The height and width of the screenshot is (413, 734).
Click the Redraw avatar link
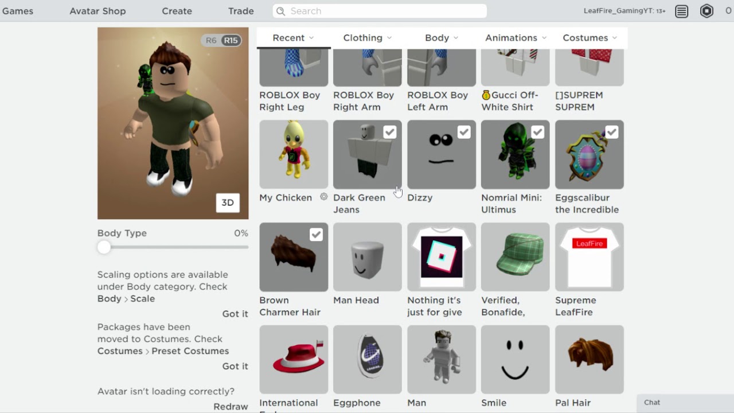click(x=231, y=406)
